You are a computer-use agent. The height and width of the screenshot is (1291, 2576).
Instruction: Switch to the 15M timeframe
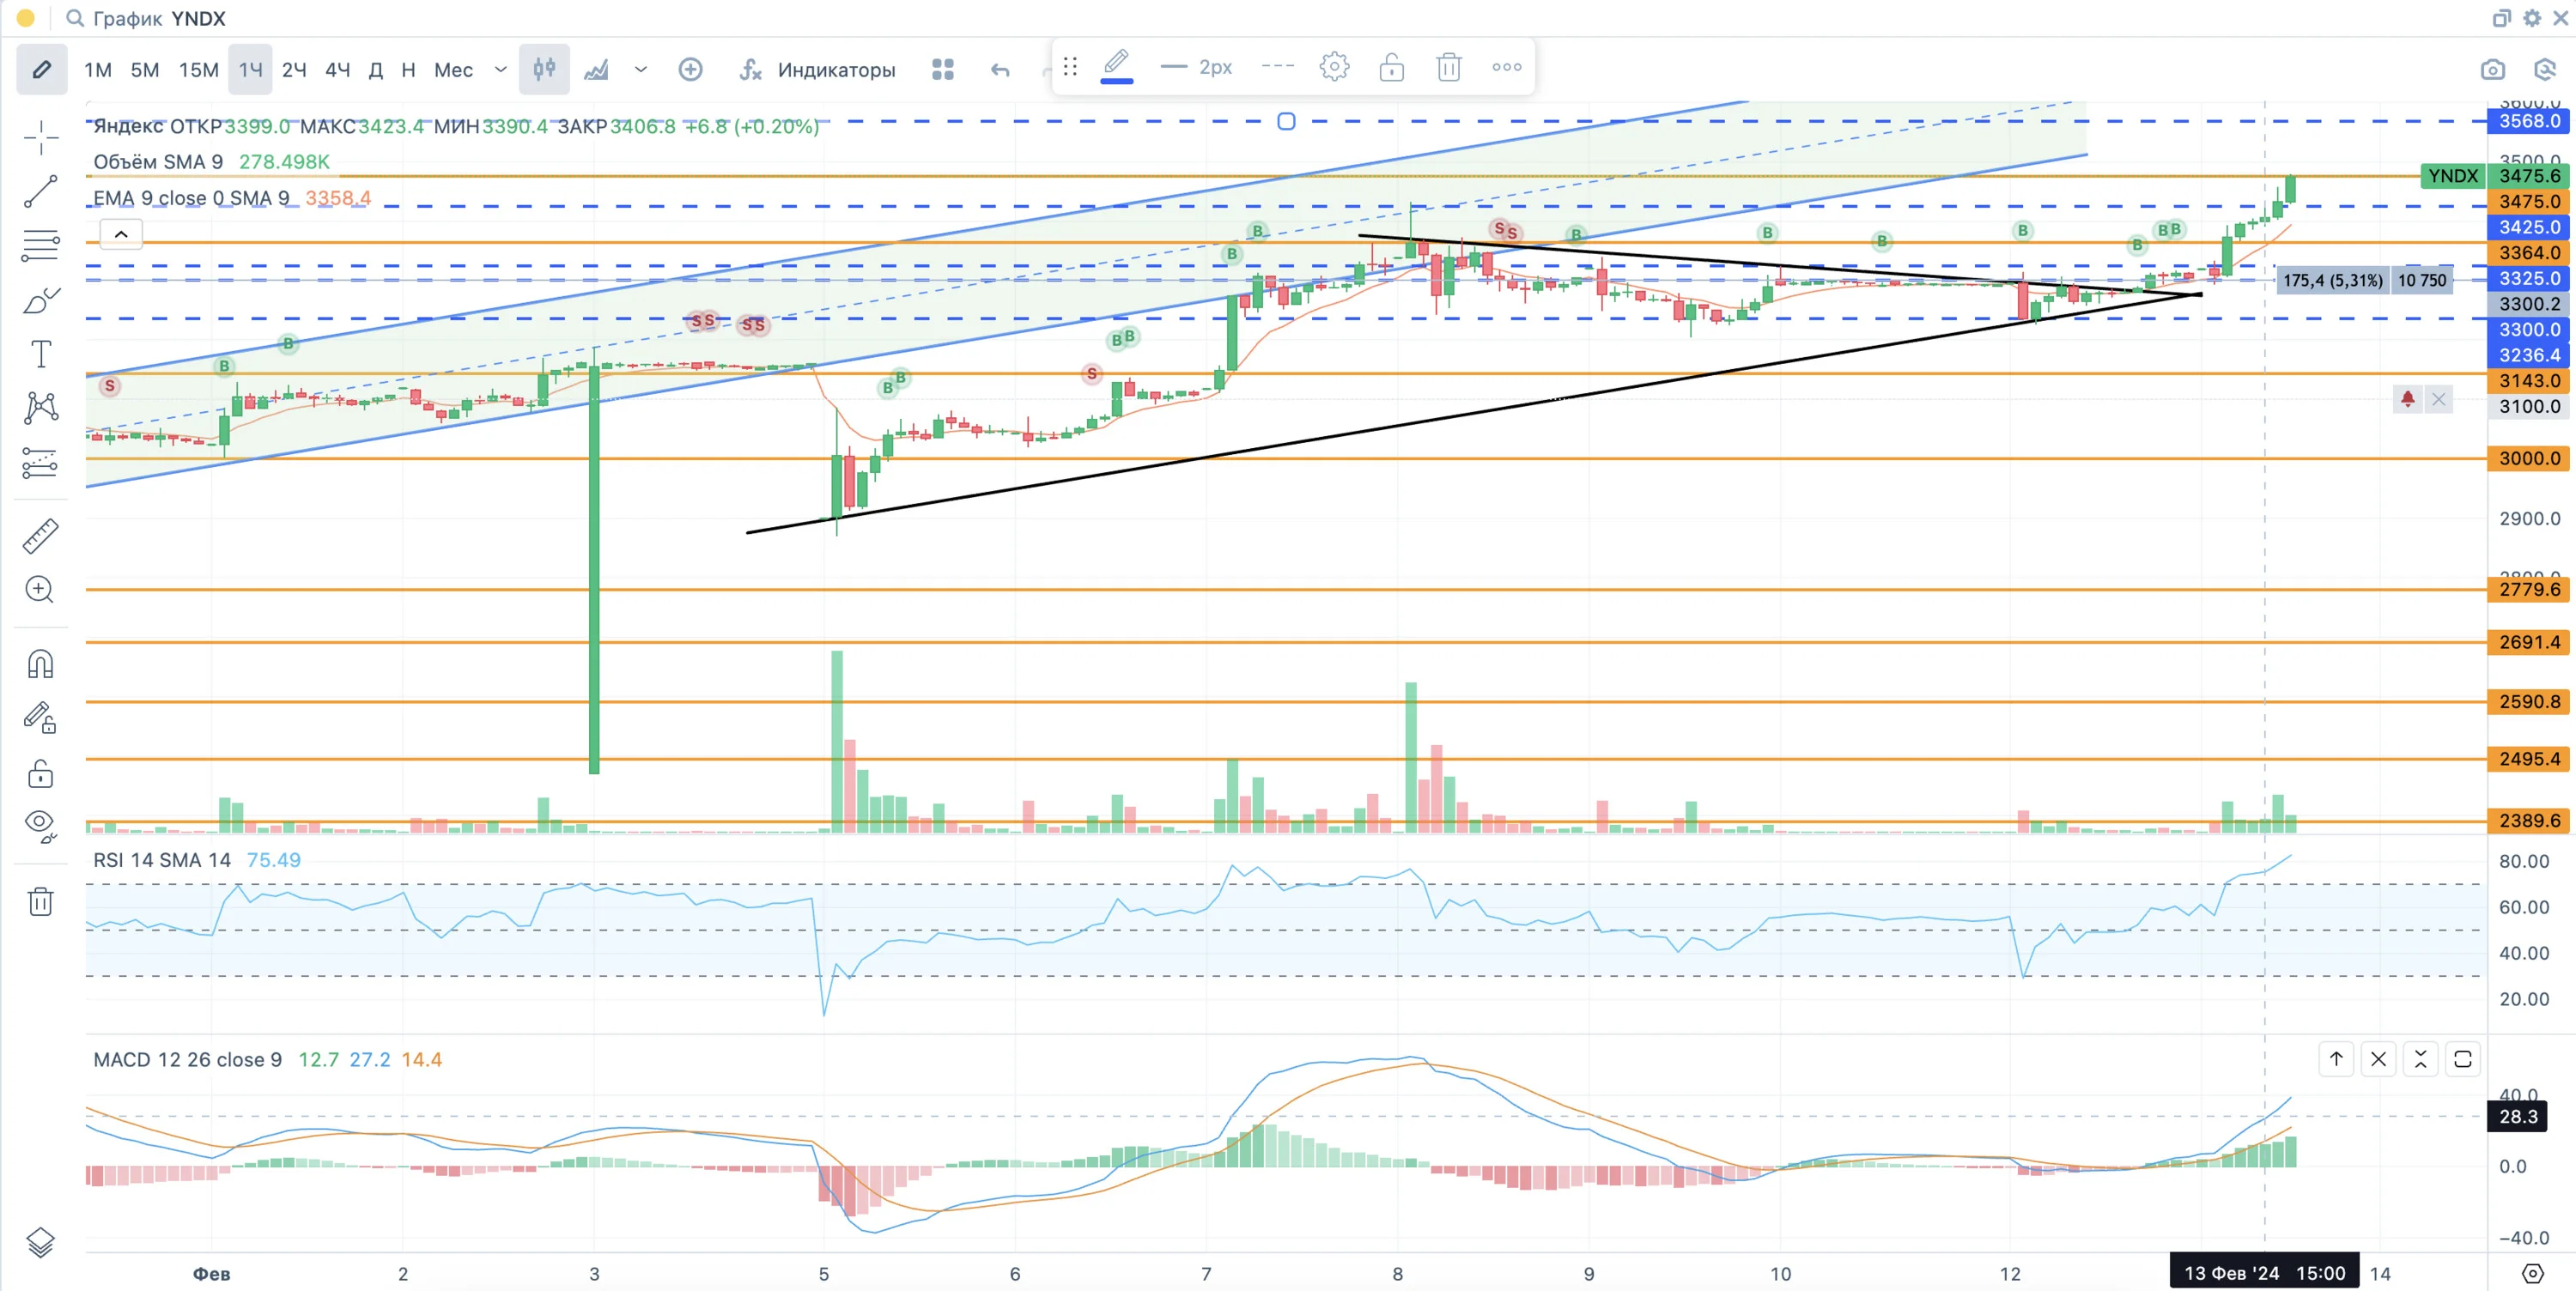click(199, 70)
